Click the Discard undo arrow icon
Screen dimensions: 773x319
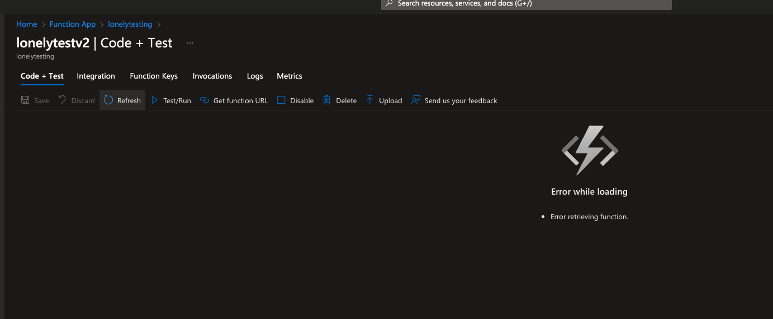(62, 100)
